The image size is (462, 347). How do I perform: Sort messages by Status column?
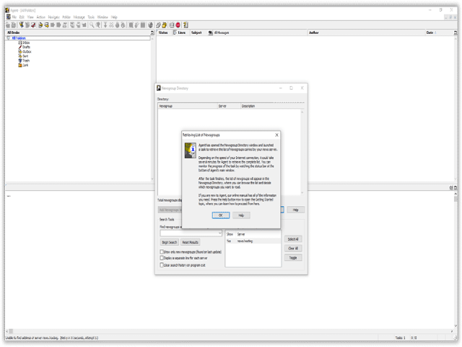(x=164, y=33)
